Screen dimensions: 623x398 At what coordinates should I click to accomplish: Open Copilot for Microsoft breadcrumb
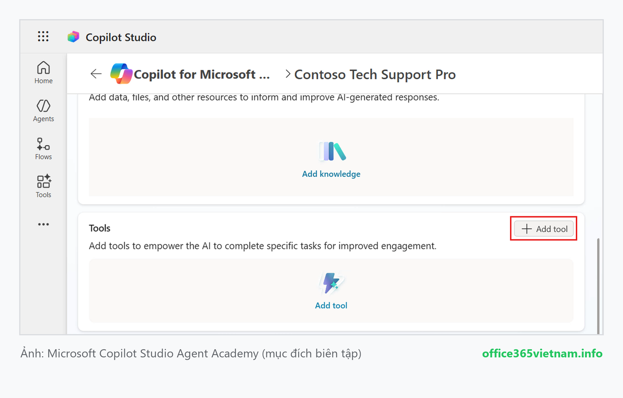click(x=202, y=74)
